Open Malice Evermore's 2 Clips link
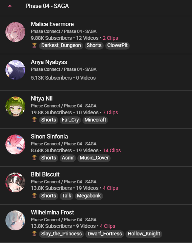Image resolution: width=192 pixels, height=243 pixels. pos(110,38)
